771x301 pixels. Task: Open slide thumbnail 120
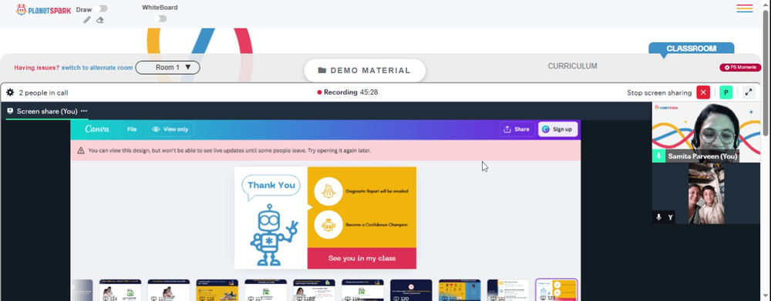coord(411,290)
